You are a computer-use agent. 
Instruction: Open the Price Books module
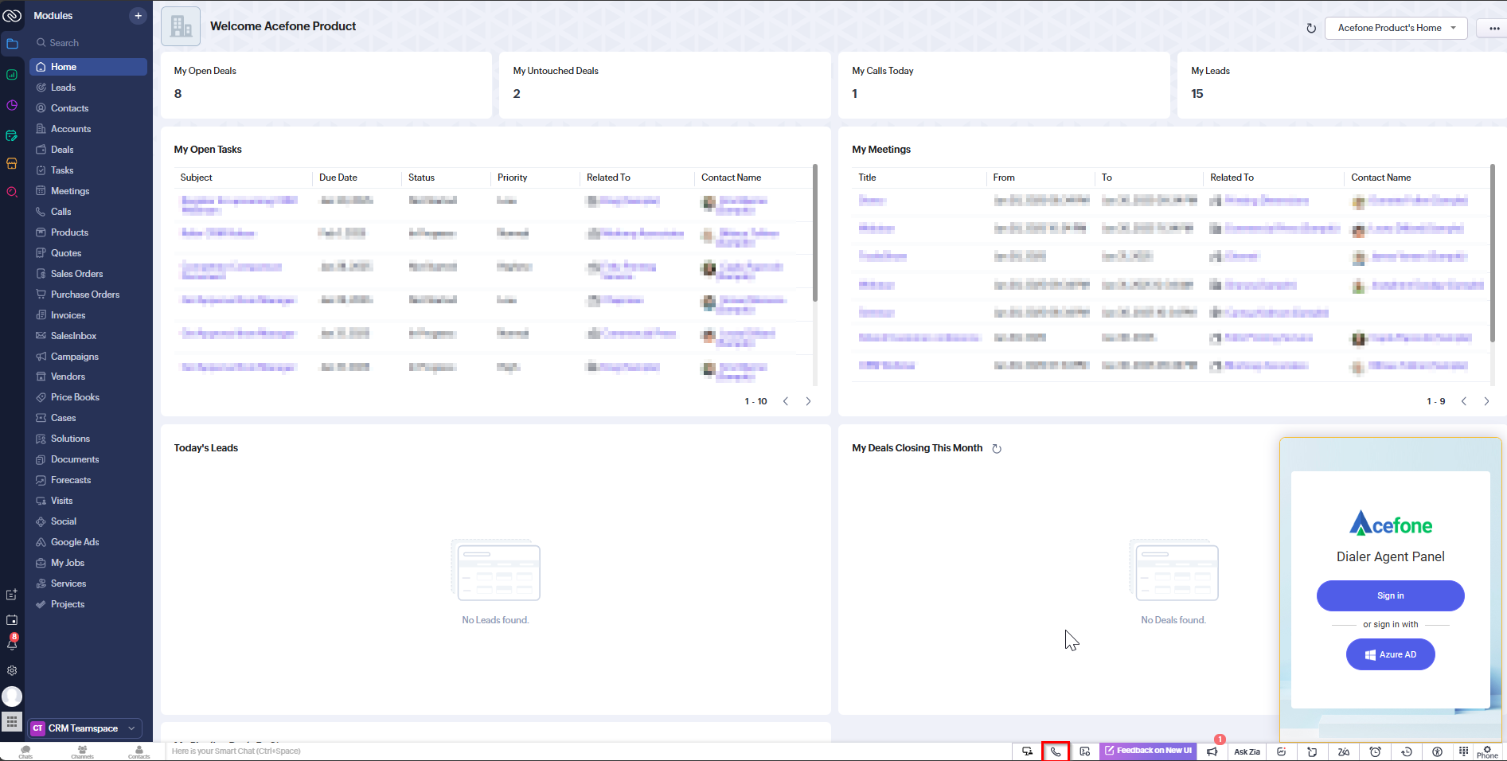pos(88,397)
